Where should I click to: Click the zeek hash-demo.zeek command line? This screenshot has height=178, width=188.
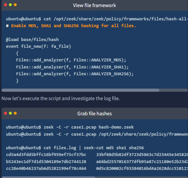point(70,127)
